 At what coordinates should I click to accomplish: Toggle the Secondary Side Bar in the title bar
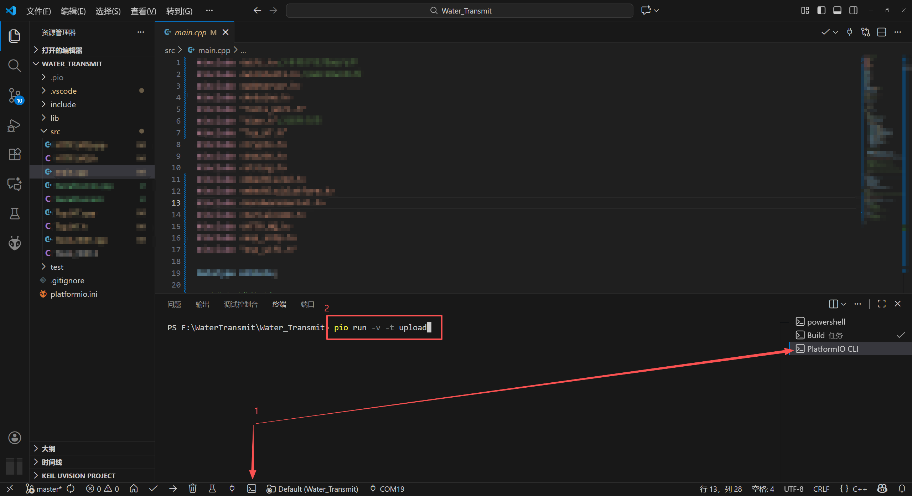[x=854, y=10]
